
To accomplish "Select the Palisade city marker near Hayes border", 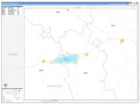I will [x=68, y=10].
